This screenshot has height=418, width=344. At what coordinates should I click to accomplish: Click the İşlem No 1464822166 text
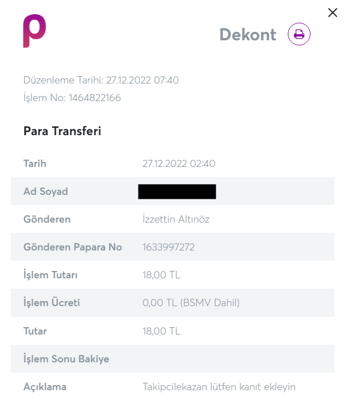[72, 98]
